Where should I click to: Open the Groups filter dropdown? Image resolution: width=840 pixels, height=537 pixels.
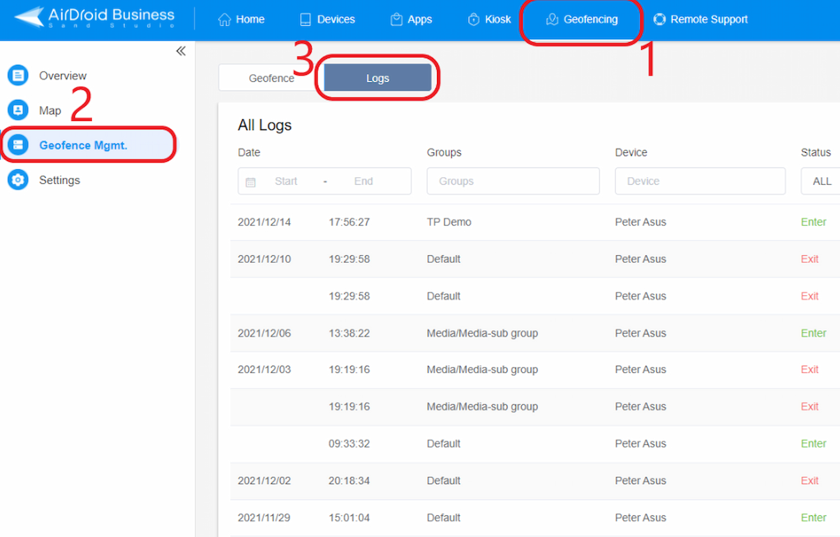[513, 181]
